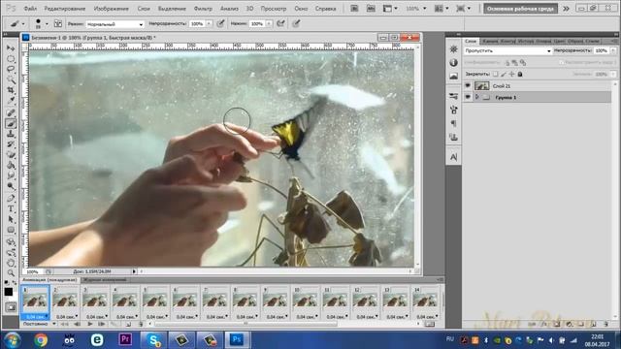Select the Crop tool

pyautogui.click(x=11, y=90)
